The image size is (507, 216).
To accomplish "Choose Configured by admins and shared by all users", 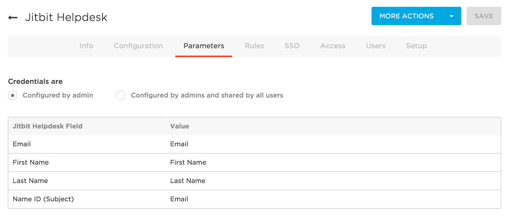I will coord(121,95).
